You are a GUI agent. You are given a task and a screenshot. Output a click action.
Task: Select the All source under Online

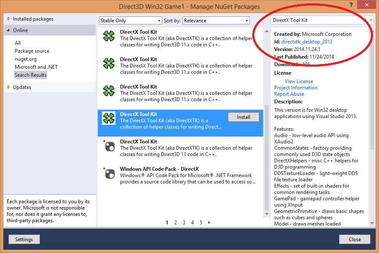click(18, 43)
